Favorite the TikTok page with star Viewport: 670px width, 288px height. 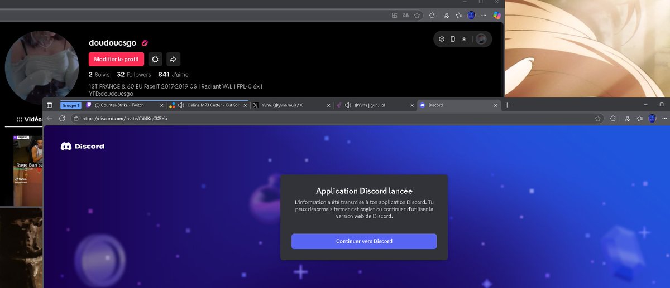(x=417, y=16)
